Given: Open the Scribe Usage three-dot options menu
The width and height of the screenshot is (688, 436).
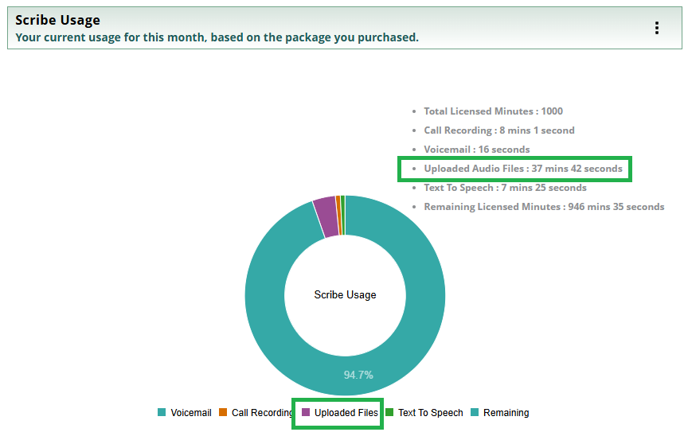Looking at the screenshot, I should [x=656, y=28].
